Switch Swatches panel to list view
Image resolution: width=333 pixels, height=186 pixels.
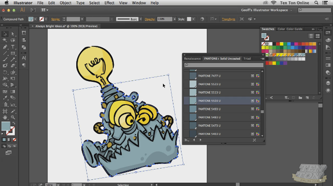[x=311, y=36]
